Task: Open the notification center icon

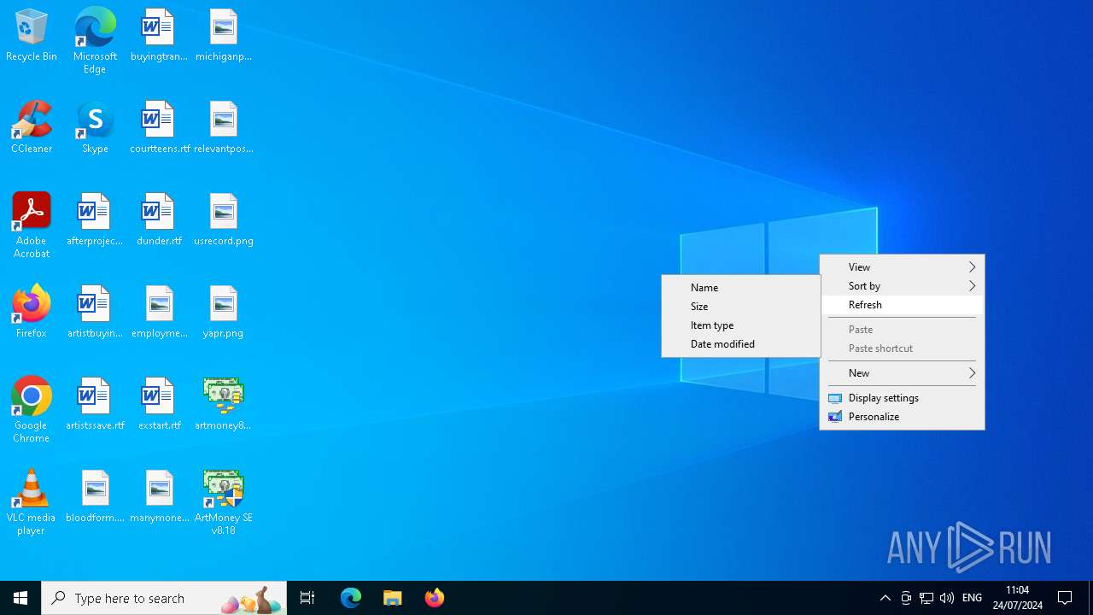Action: (1066, 598)
